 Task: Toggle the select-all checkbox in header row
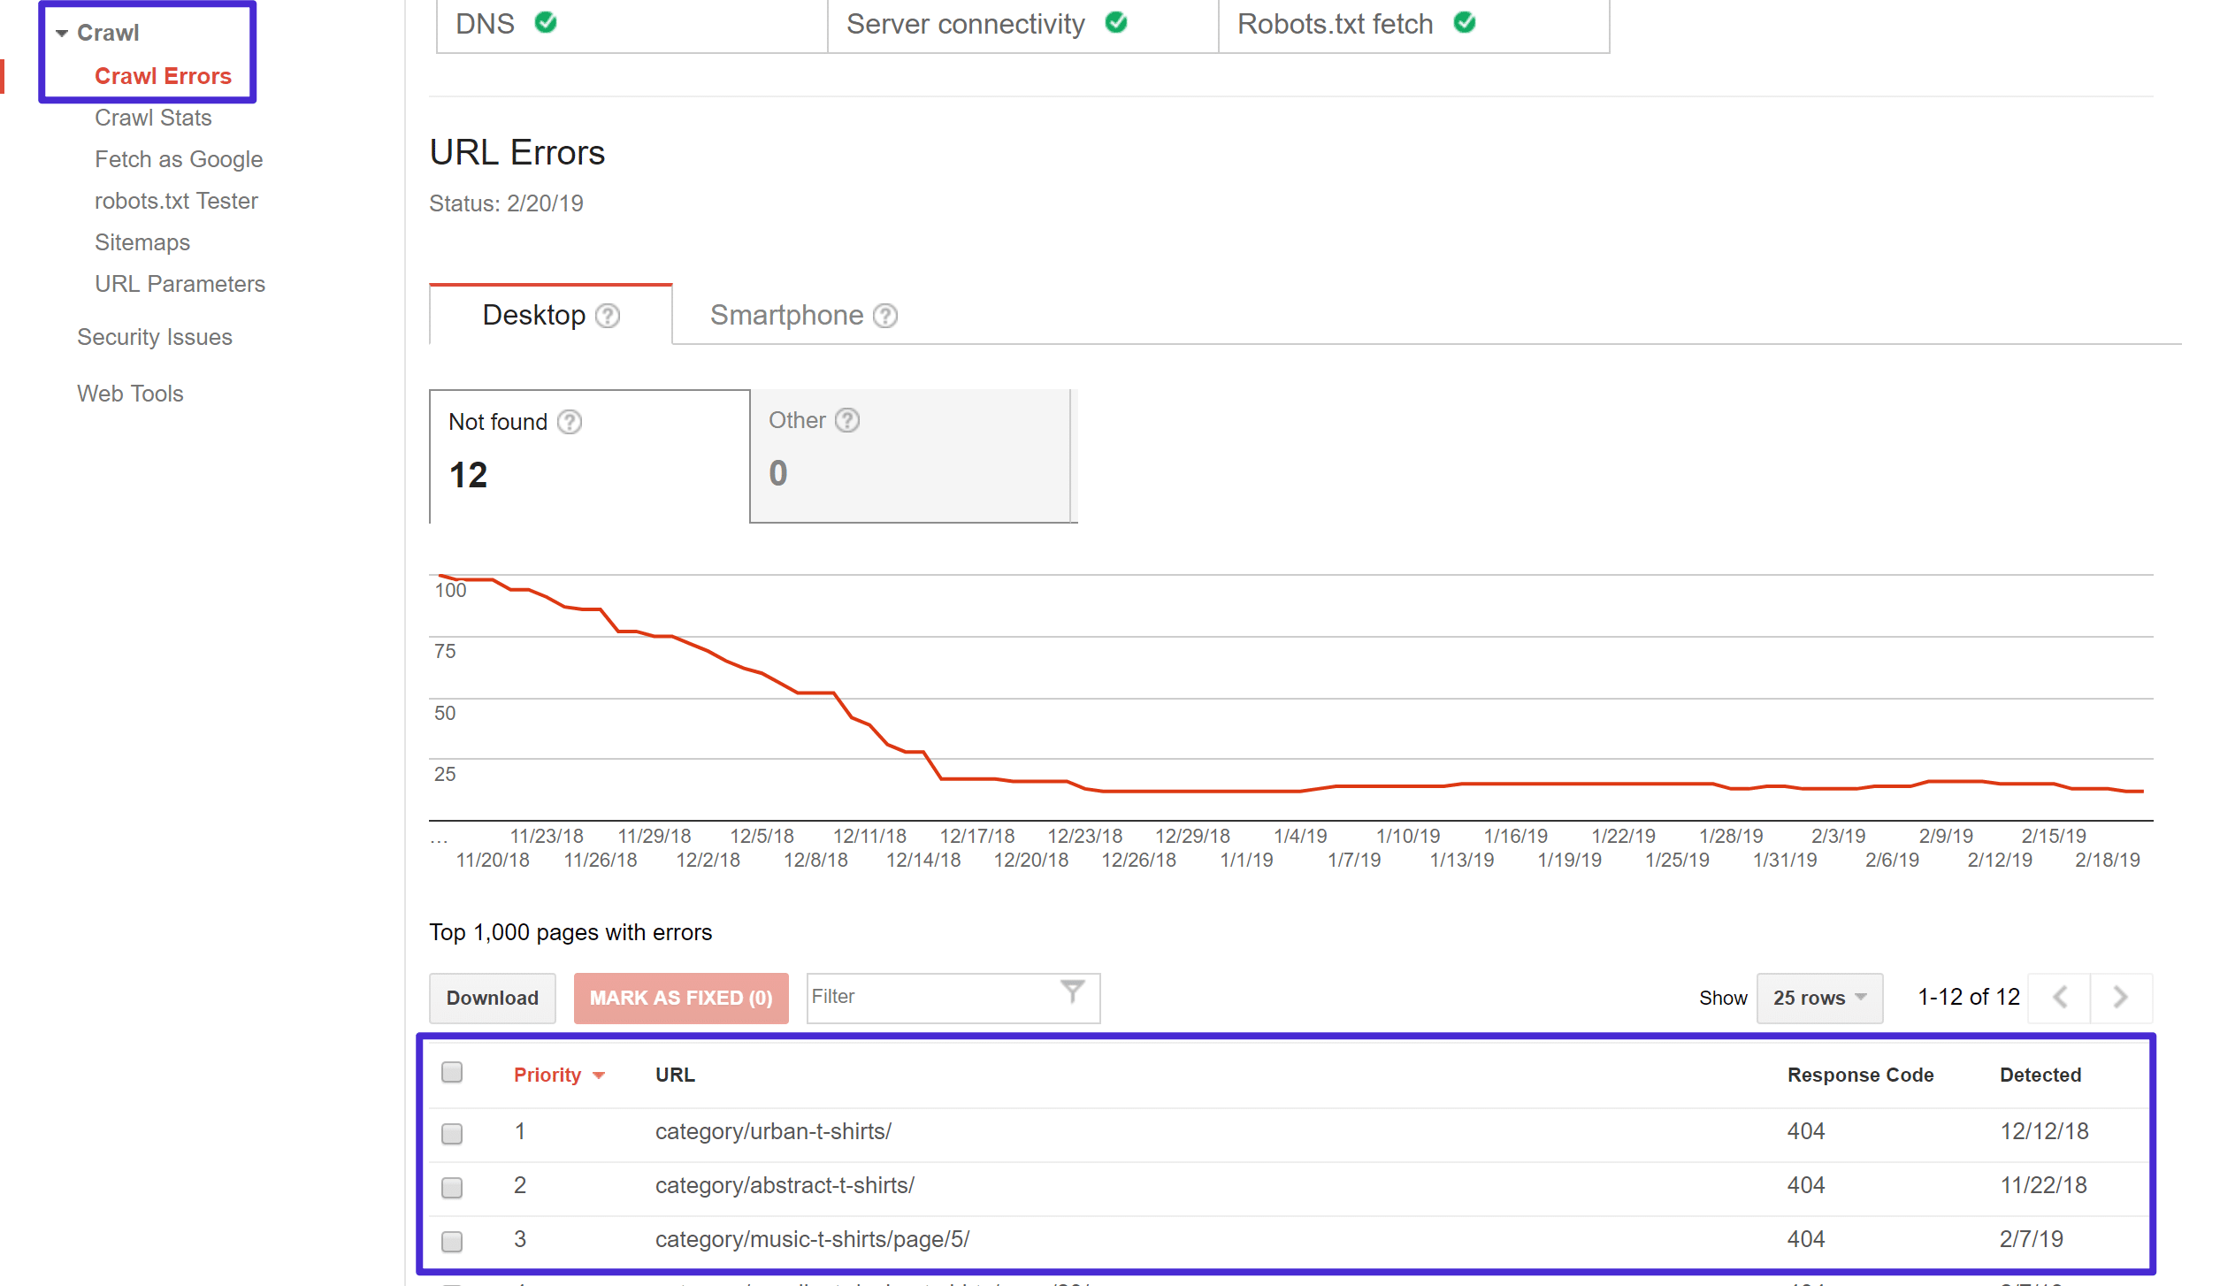click(453, 1073)
